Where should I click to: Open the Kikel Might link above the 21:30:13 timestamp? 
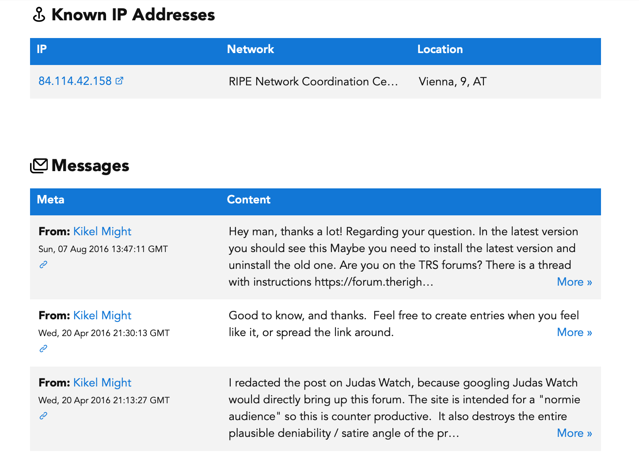[102, 315]
